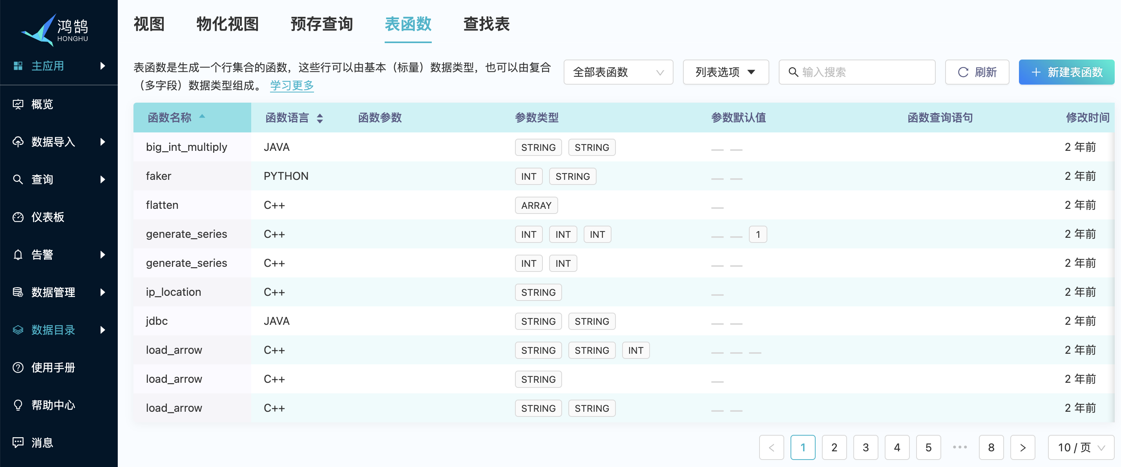
Task: Expand the 数据管理 submenu arrow
Action: [103, 292]
